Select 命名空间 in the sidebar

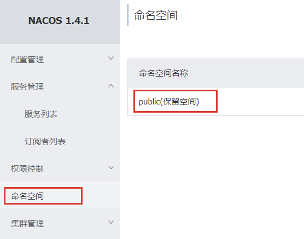pos(27,196)
